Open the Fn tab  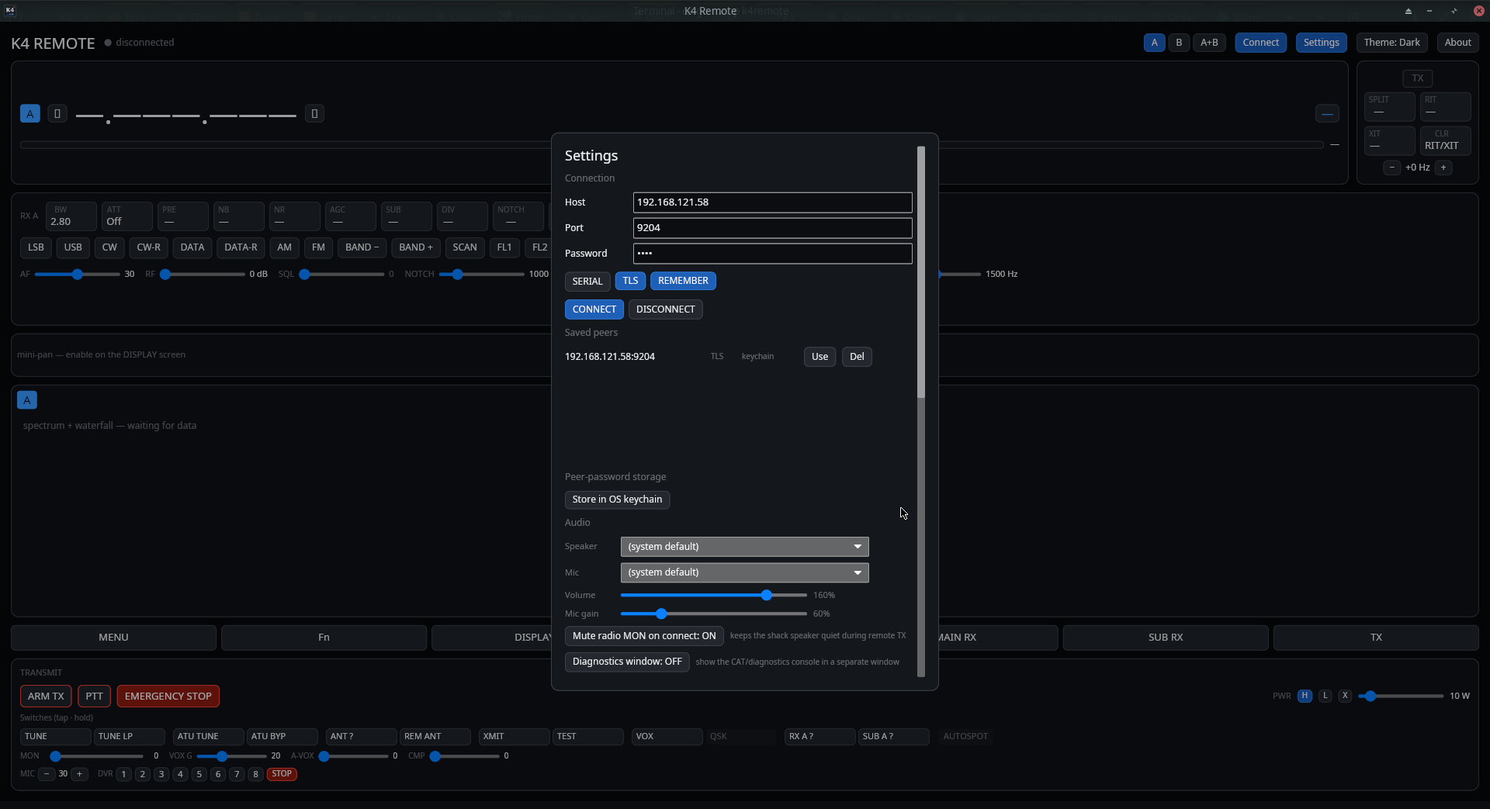pyautogui.click(x=324, y=638)
